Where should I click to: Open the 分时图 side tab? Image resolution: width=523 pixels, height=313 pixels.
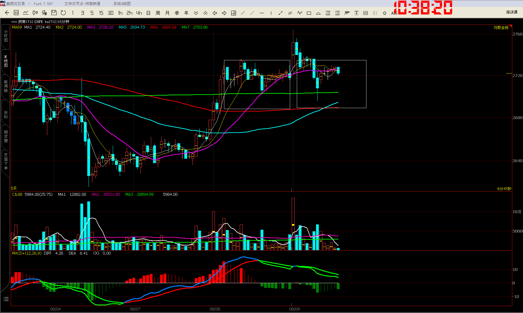click(6, 36)
